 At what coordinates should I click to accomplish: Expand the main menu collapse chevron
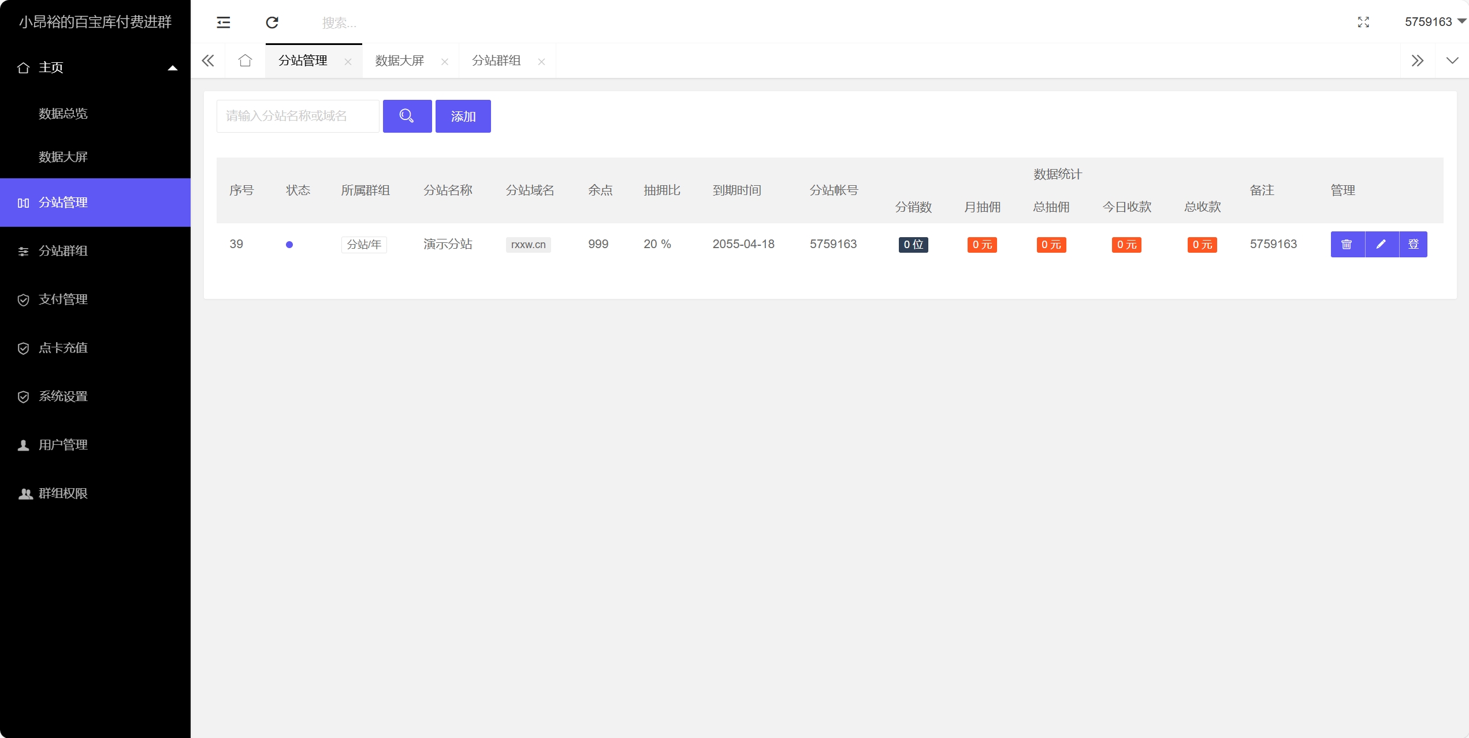[173, 68]
